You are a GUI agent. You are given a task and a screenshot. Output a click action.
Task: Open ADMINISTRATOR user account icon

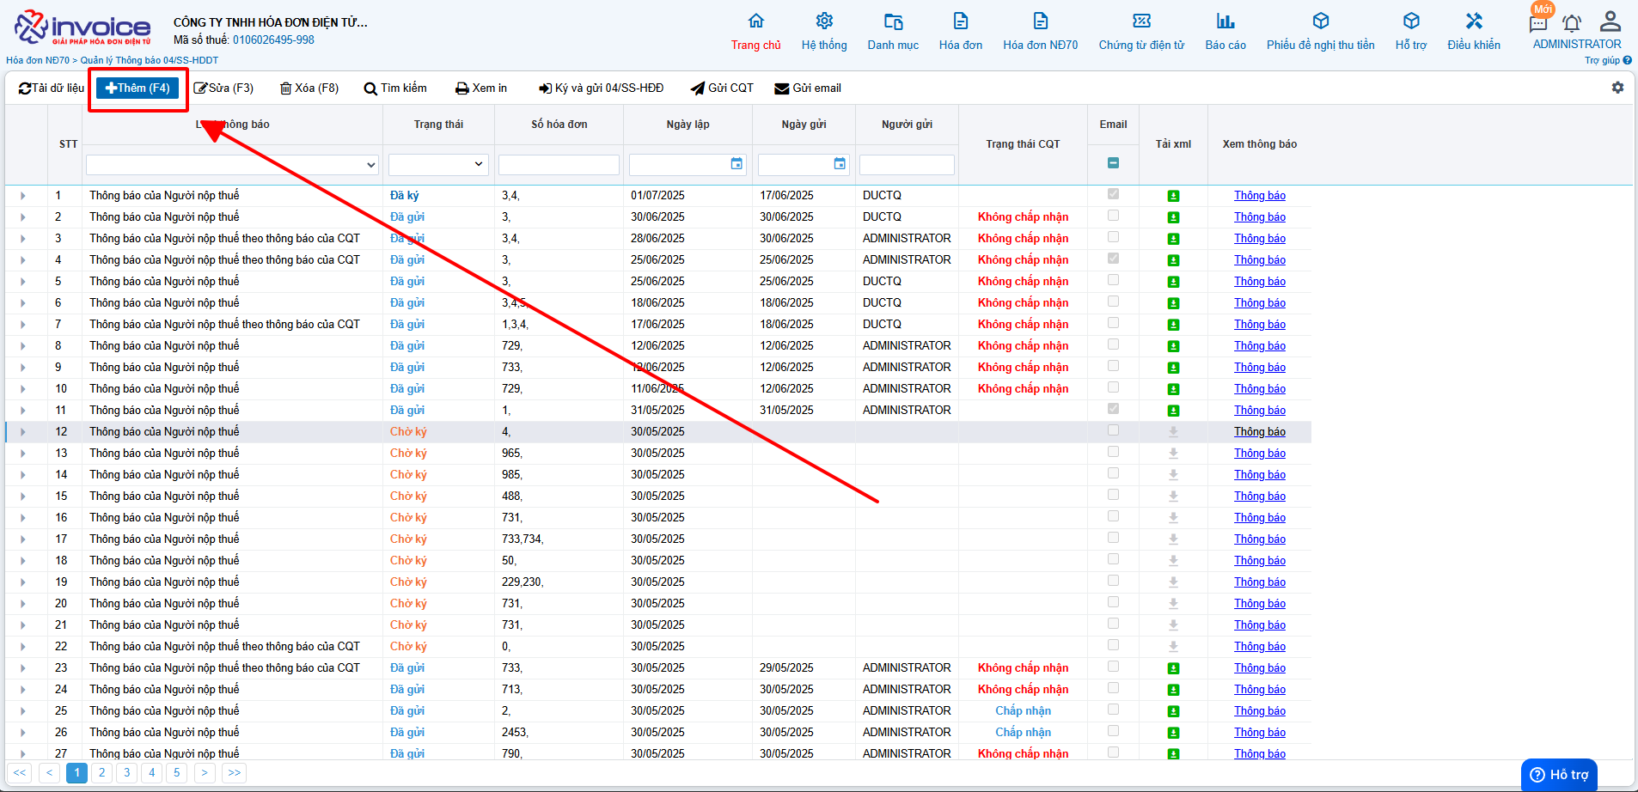coord(1610,21)
